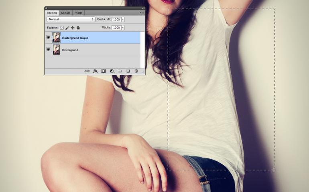Delete layer with trash icon
The width and height of the screenshot is (309, 192).
(136, 71)
